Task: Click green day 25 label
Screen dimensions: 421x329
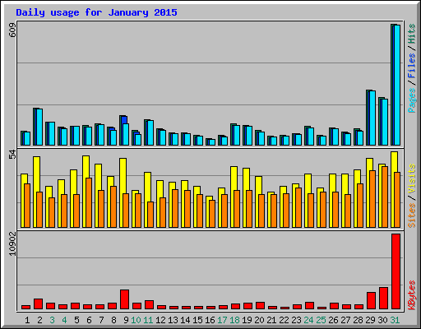Action: [321, 320]
